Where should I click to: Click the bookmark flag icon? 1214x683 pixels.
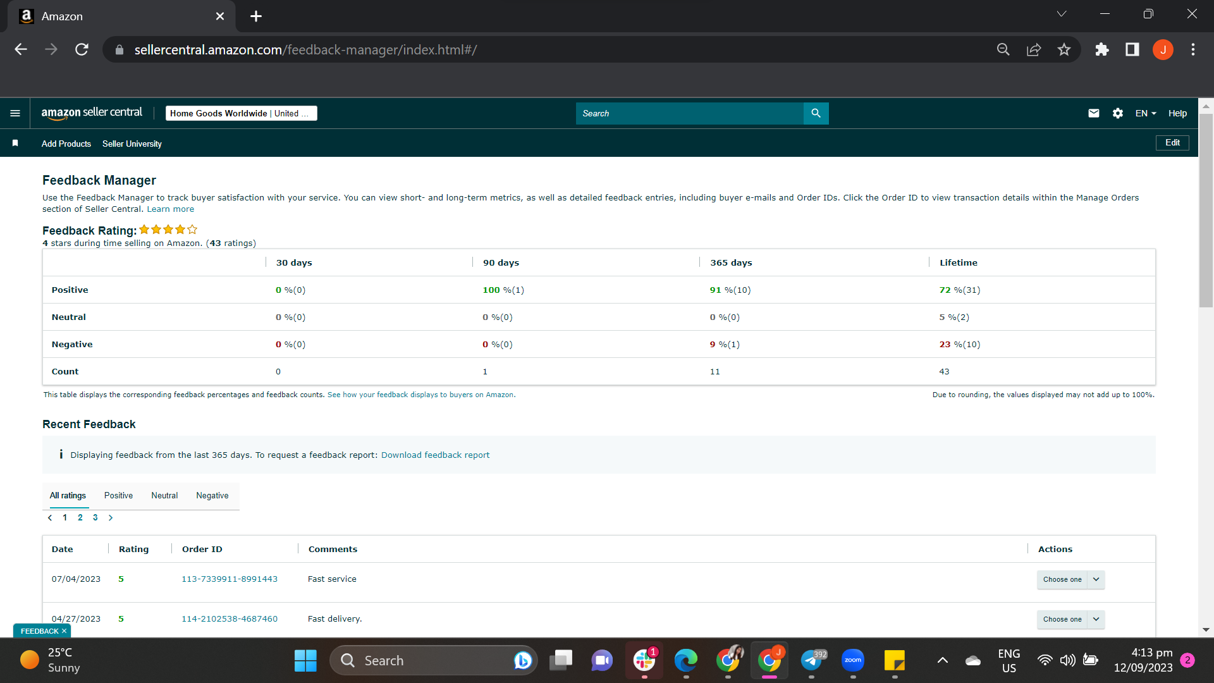(x=15, y=144)
